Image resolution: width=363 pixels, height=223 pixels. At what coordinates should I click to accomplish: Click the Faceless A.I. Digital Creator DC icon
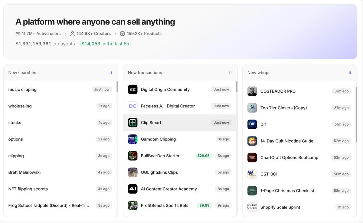pyautogui.click(x=133, y=106)
